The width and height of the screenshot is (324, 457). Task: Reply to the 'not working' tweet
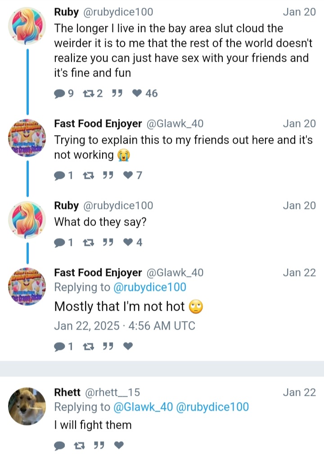point(59,175)
